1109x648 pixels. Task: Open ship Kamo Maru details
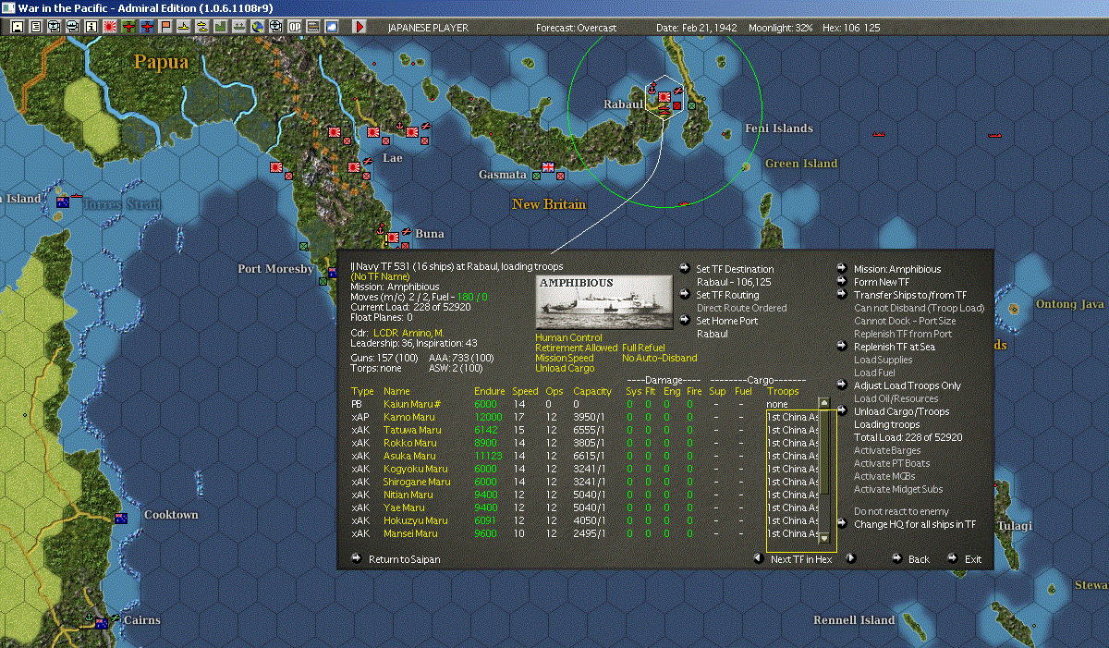coord(408,418)
